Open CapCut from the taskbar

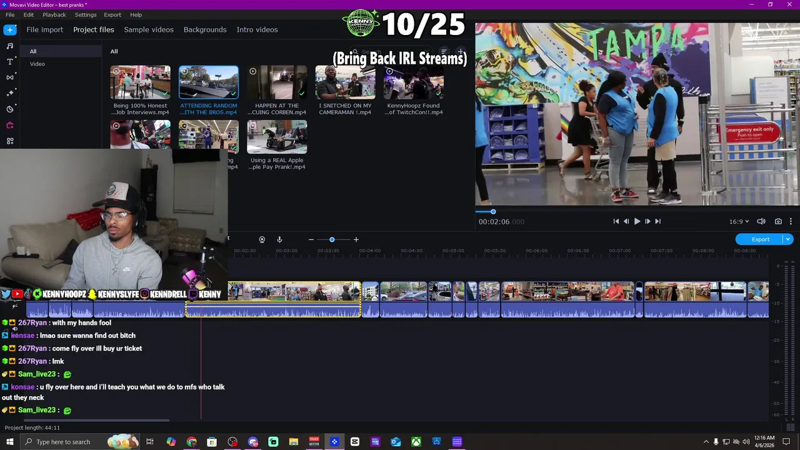point(355,442)
